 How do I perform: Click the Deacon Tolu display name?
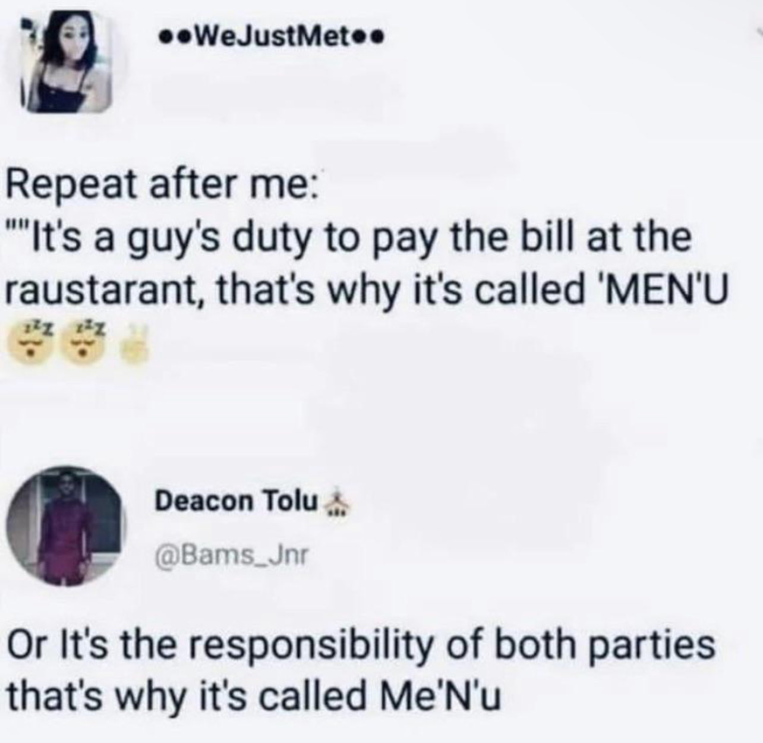236,502
